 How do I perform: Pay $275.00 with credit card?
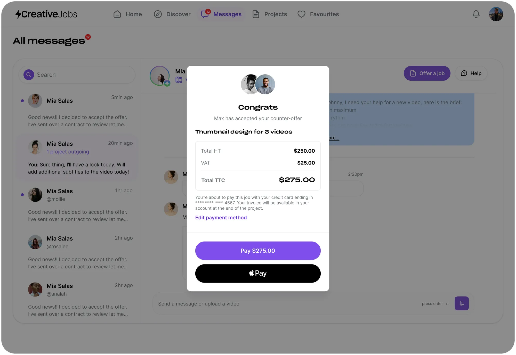pyautogui.click(x=258, y=251)
